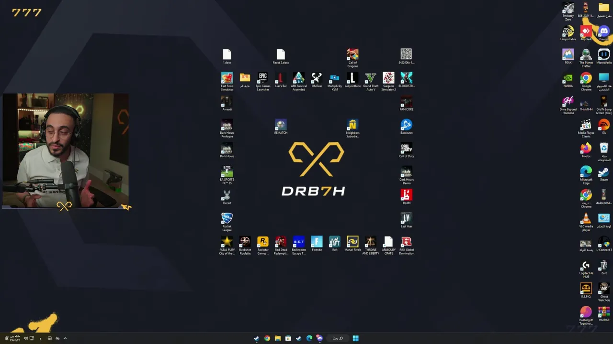The width and height of the screenshot is (613, 344).
Task: Click the Google Chrome desktop shortcut
Action: pos(586,82)
